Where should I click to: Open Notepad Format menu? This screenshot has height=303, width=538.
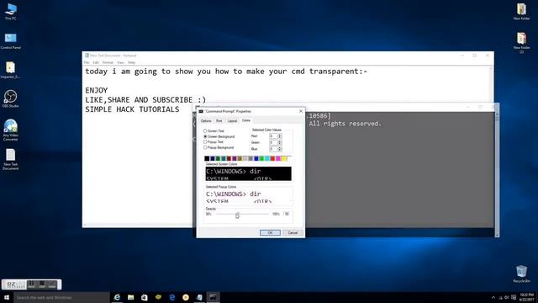[x=108, y=62]
